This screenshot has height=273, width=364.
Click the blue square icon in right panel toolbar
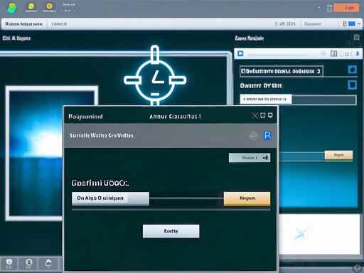[x=240, y=53]
